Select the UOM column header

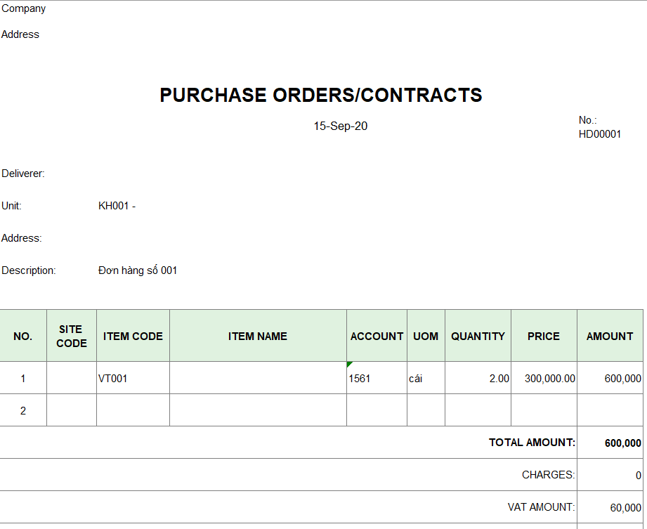pyautogui.click(x=426, y=337)
